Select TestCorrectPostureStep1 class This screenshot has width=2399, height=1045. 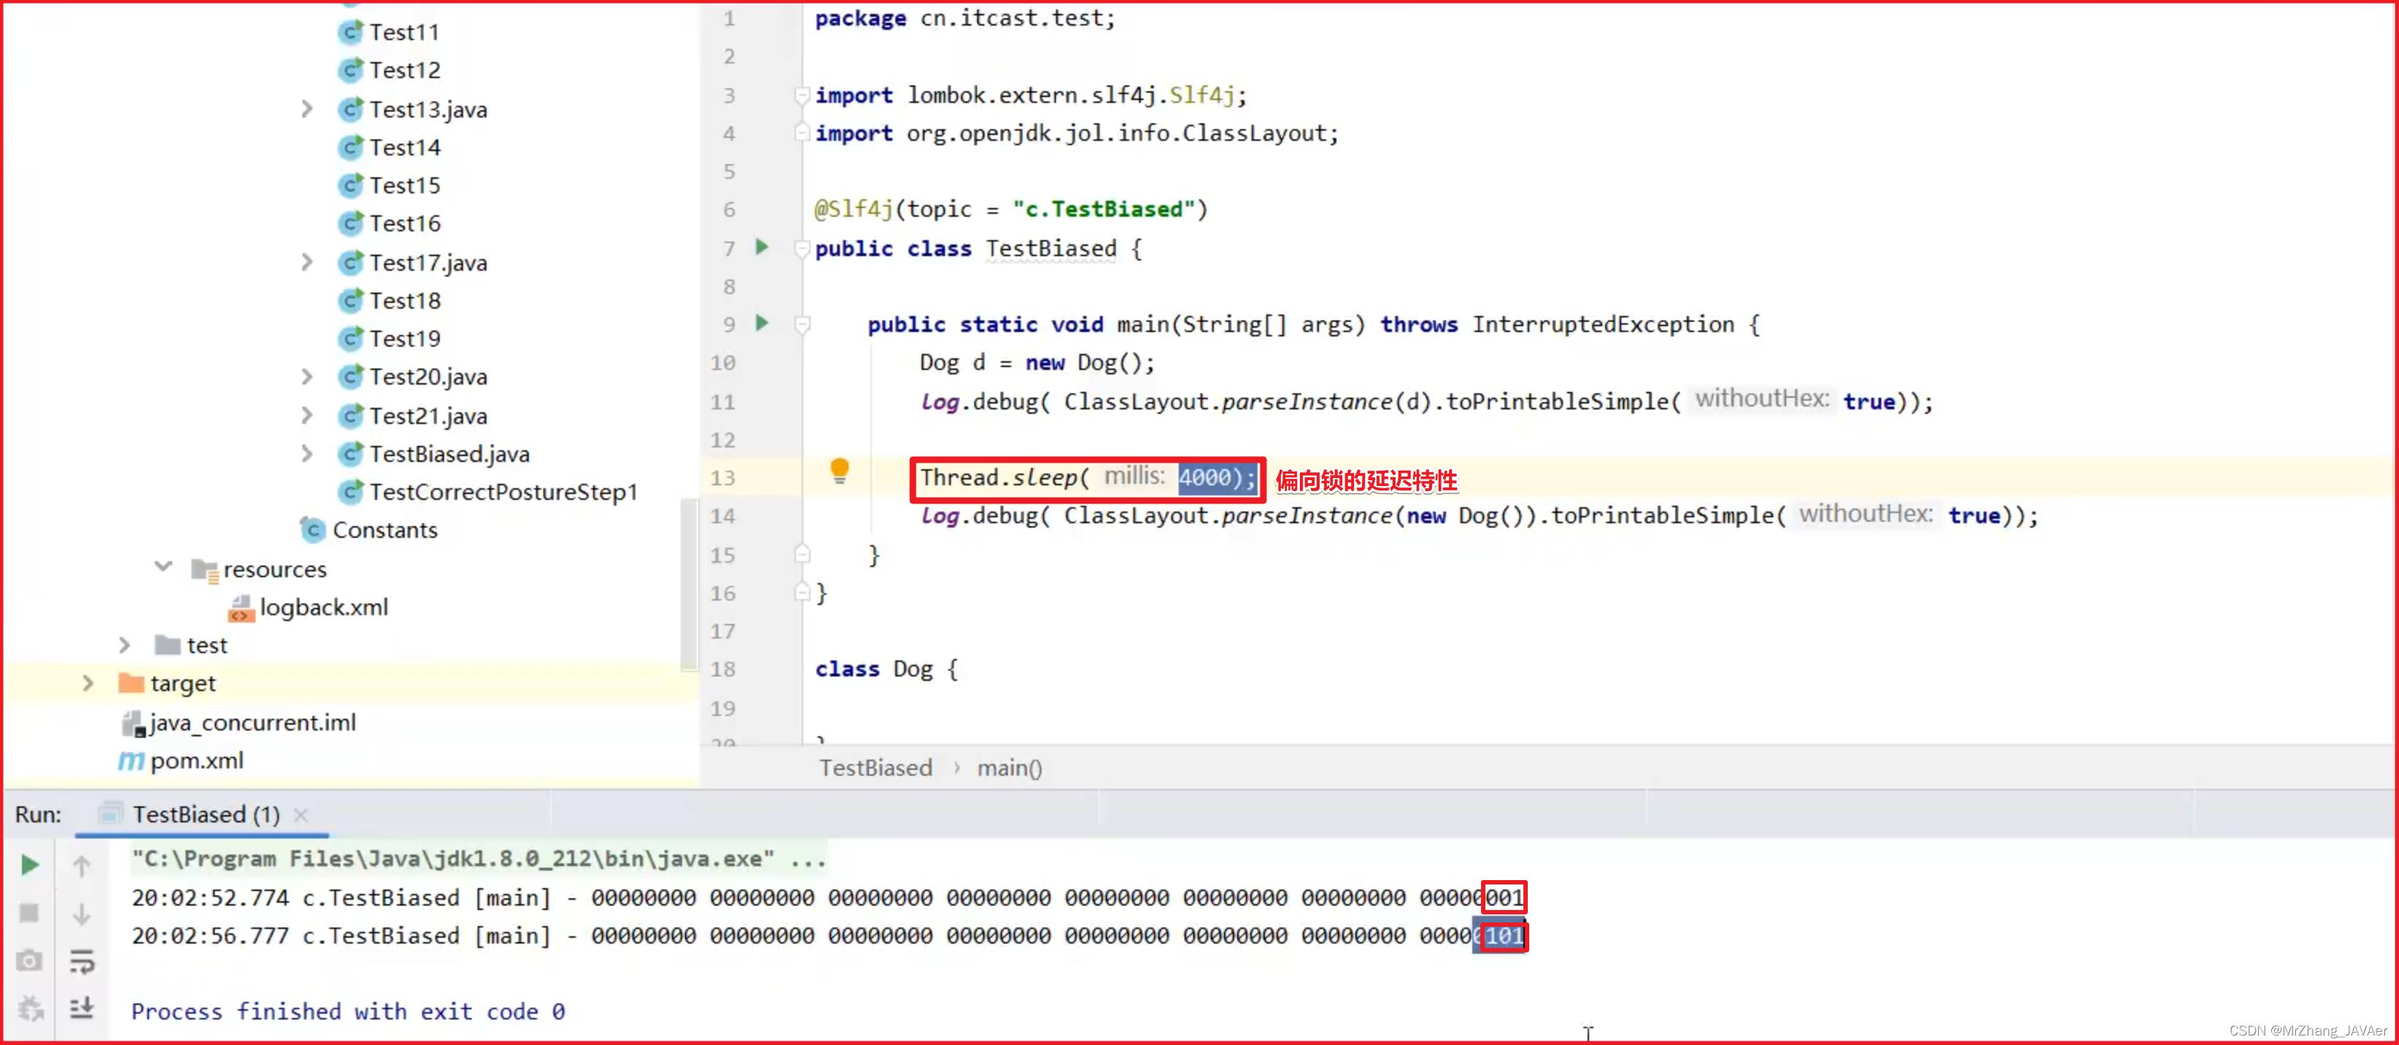(488, 491)
